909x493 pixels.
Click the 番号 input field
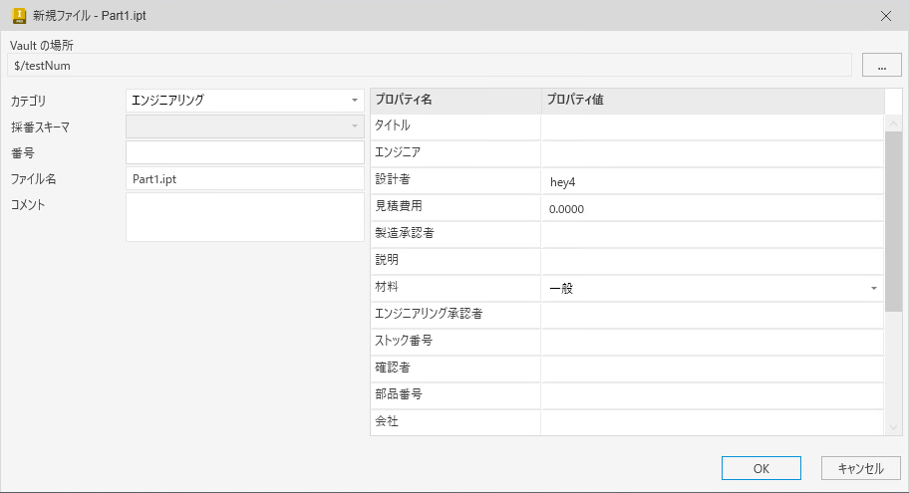(245, 152)
